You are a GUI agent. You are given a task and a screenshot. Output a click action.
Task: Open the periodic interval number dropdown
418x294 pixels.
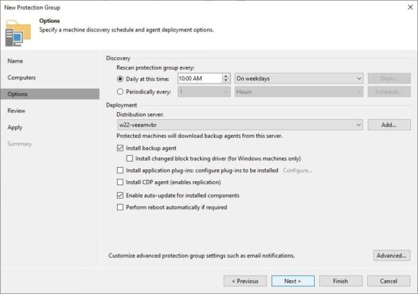click(x=204, y=92)
